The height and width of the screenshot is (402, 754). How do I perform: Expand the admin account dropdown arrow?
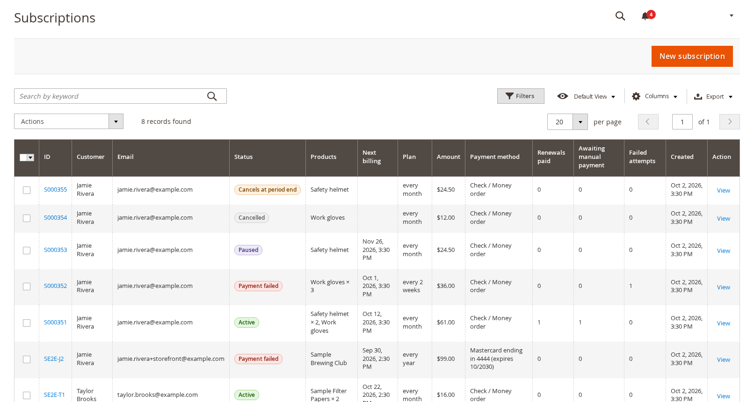click(732, 16)
